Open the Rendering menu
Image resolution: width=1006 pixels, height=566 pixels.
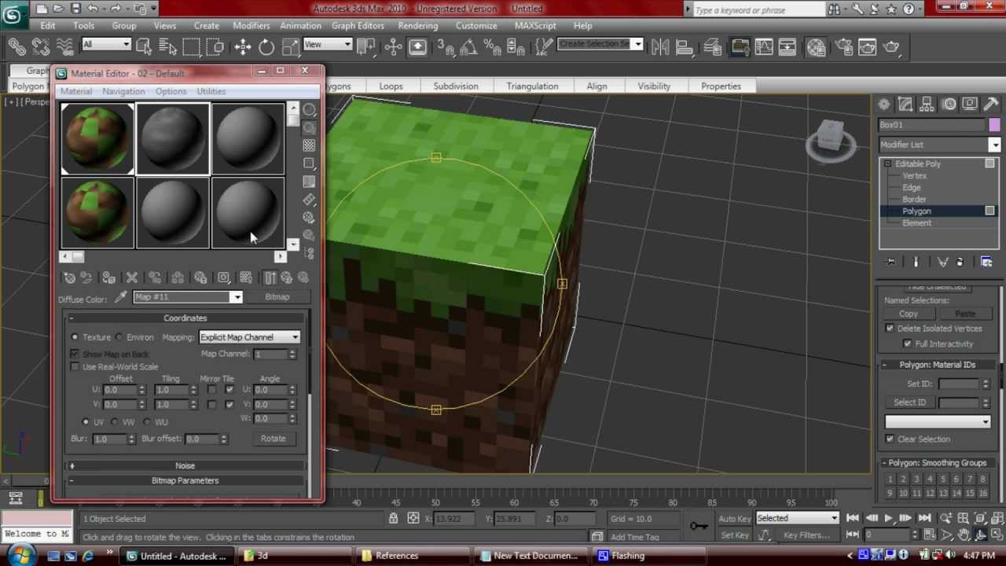(417, 25)
